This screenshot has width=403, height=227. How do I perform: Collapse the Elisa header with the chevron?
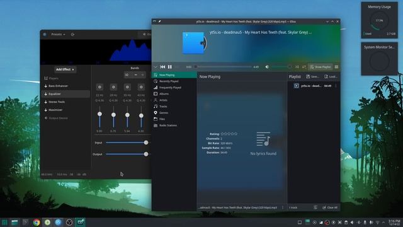tap(156, 67)
